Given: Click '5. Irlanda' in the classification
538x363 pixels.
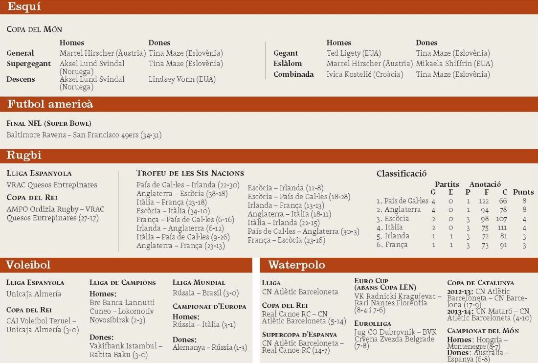Looking at the screenshot, I should (x=393, y=236).
